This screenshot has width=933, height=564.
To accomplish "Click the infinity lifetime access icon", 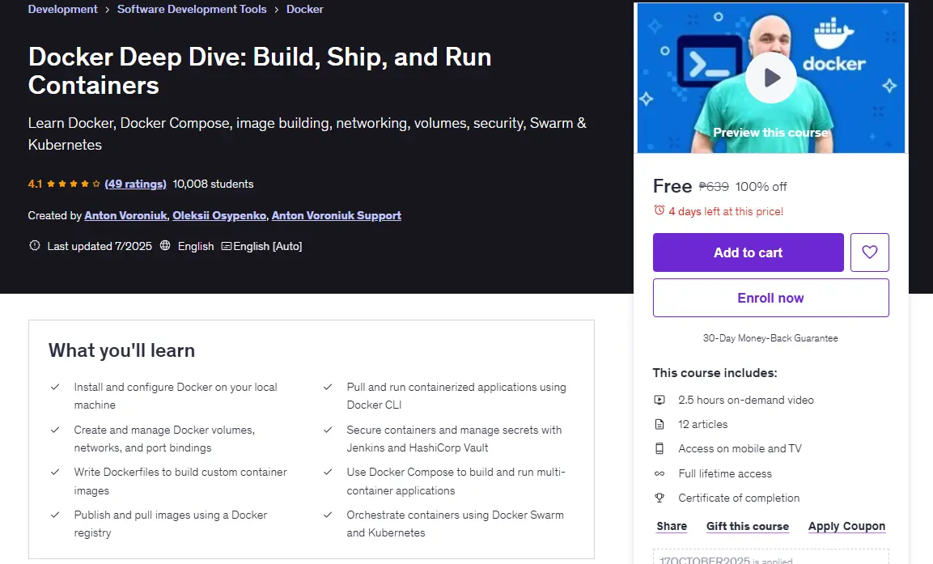I will tap(659, 473).
